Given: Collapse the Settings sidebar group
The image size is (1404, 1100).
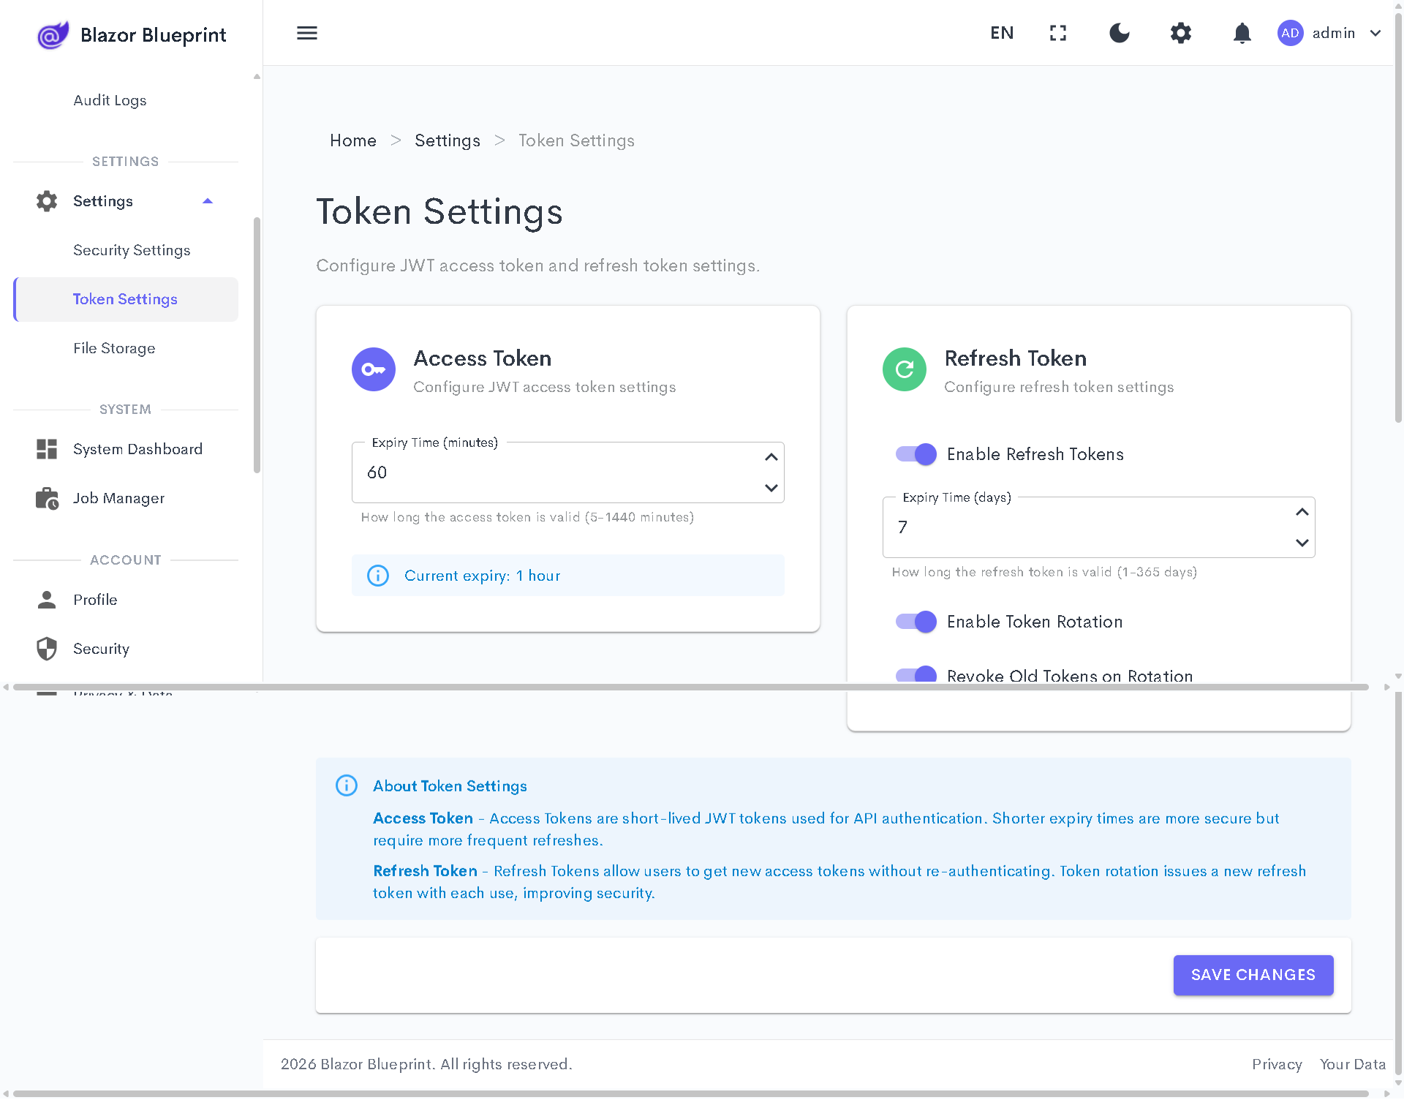Looking at the screenshot, I should tap(208, 201).
